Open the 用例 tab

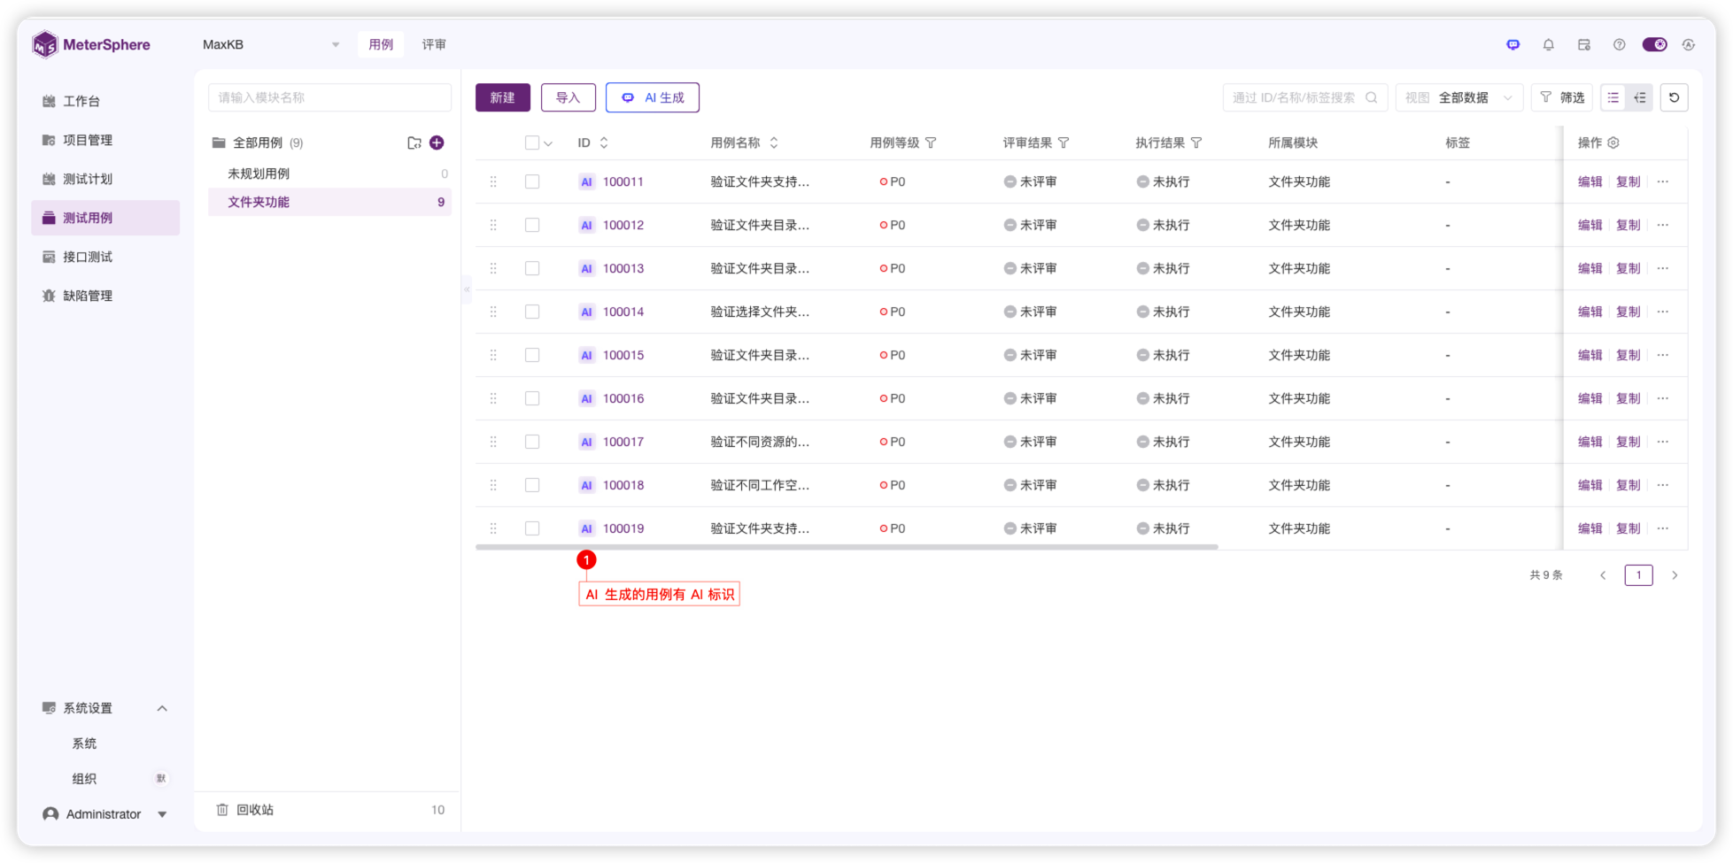[x=381, y=44]
